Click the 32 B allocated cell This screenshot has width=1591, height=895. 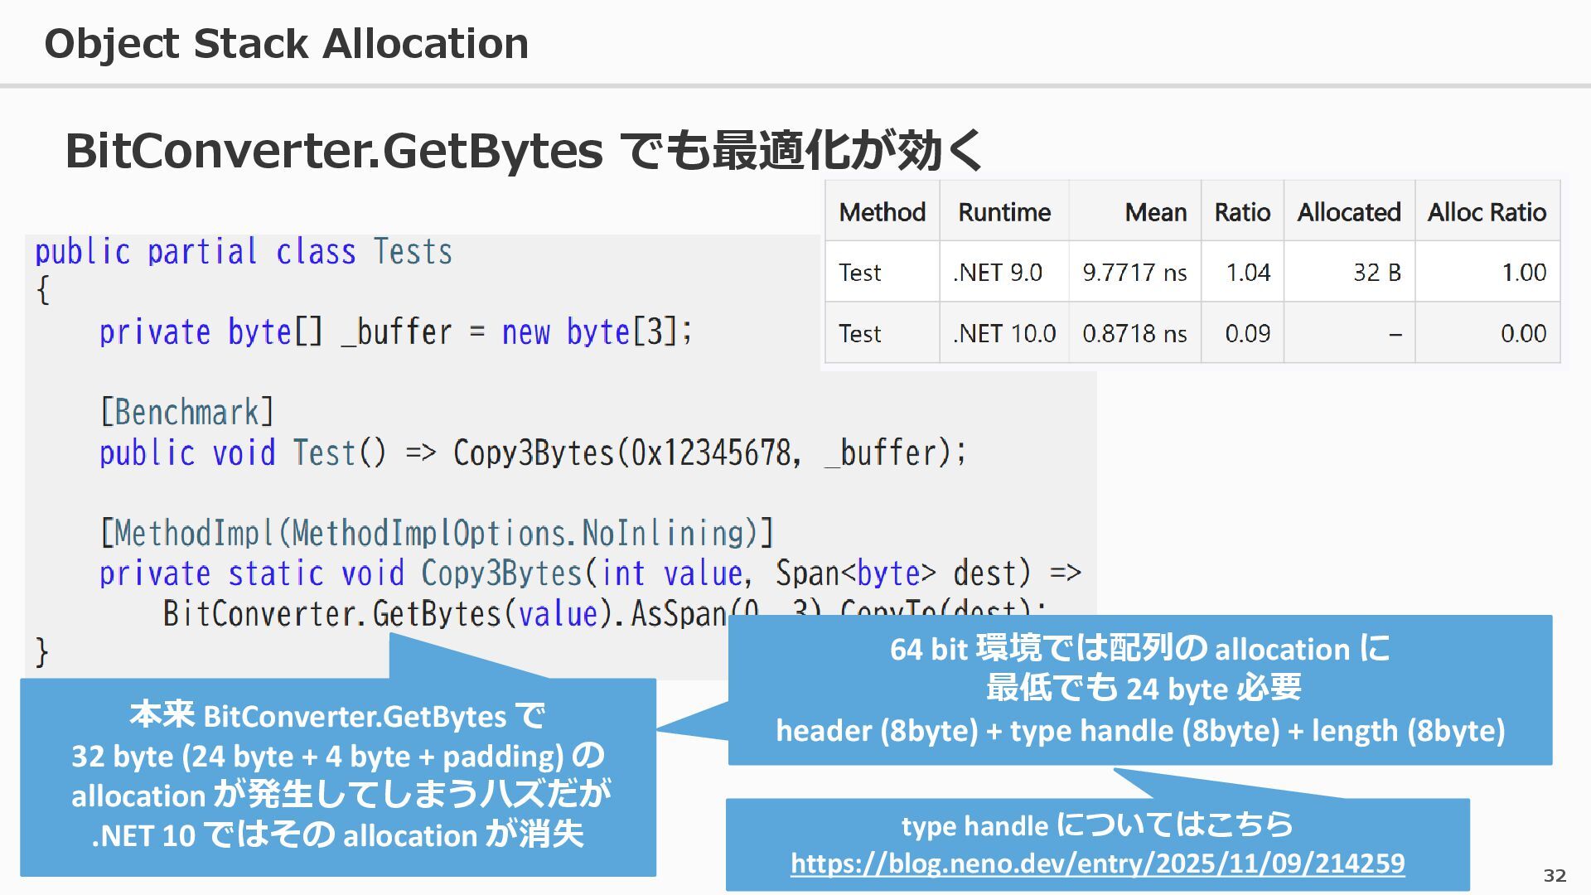pos(1376,273)
